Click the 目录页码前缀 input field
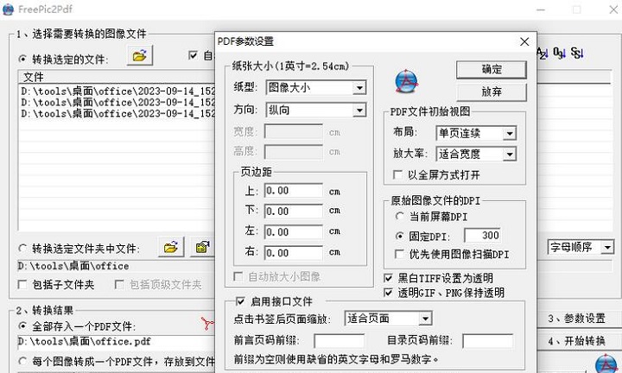Viewport: 622px width, 373px height. [x=488, y=341]
